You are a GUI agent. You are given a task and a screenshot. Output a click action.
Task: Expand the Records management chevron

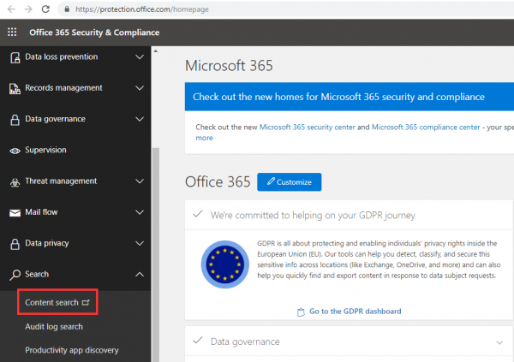point(140,88)
